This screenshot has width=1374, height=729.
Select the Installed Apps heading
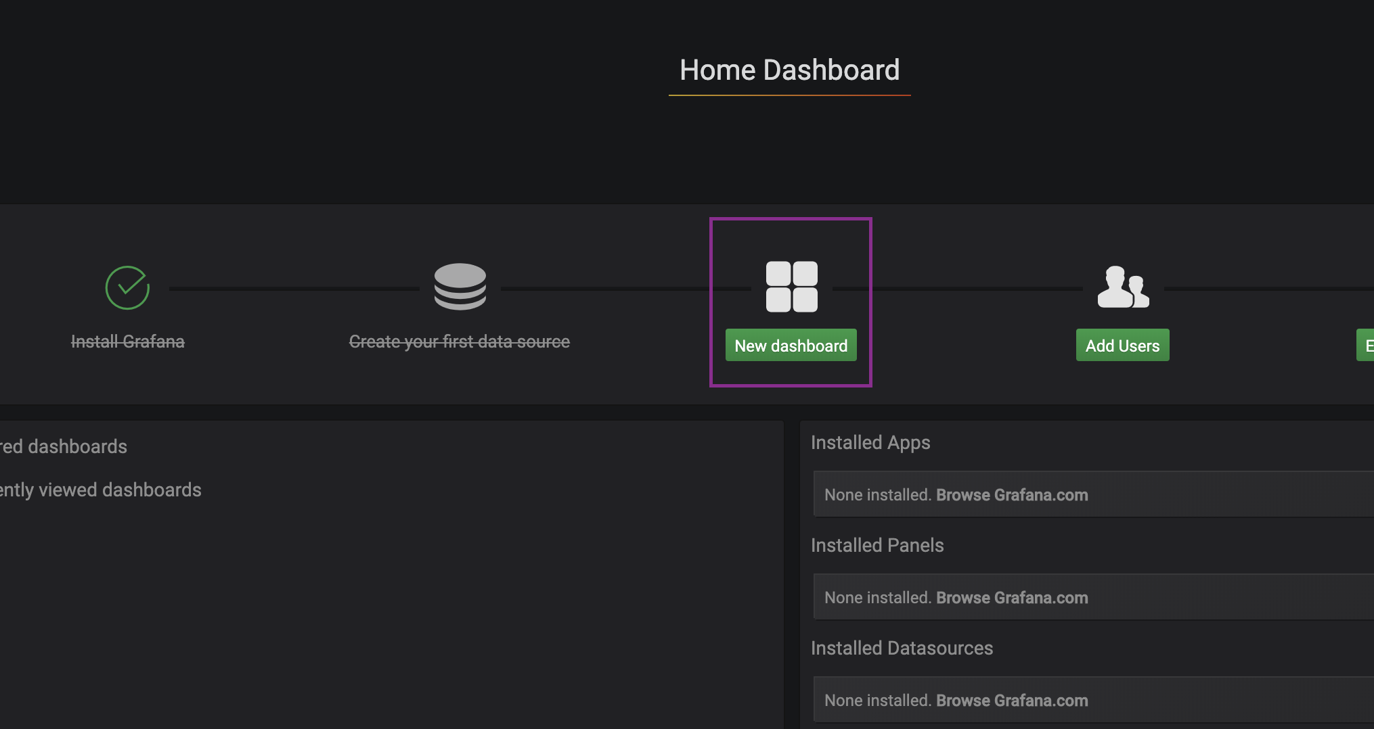[x=870, y=443]
